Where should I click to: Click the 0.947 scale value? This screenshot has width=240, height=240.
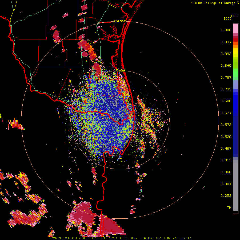[226, 42]
